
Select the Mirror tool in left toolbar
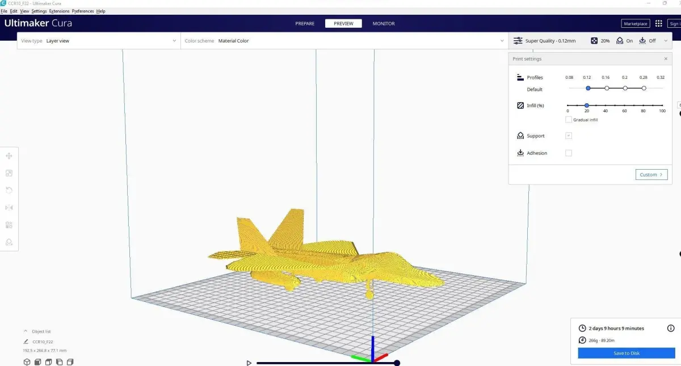click(x=9, y=208)
